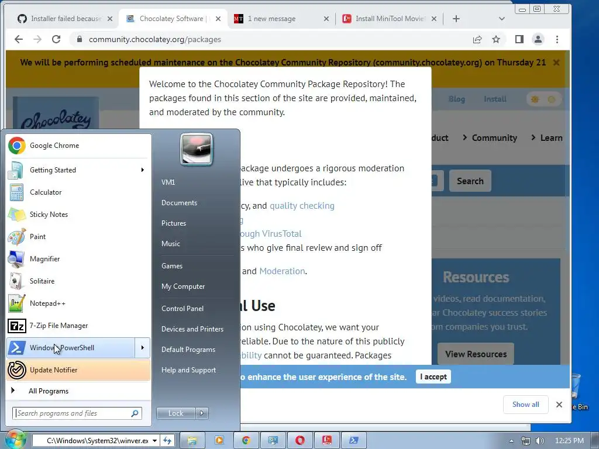Launch Calculator from Start menu
The image size is (599, 449).
tap(78, 192)
